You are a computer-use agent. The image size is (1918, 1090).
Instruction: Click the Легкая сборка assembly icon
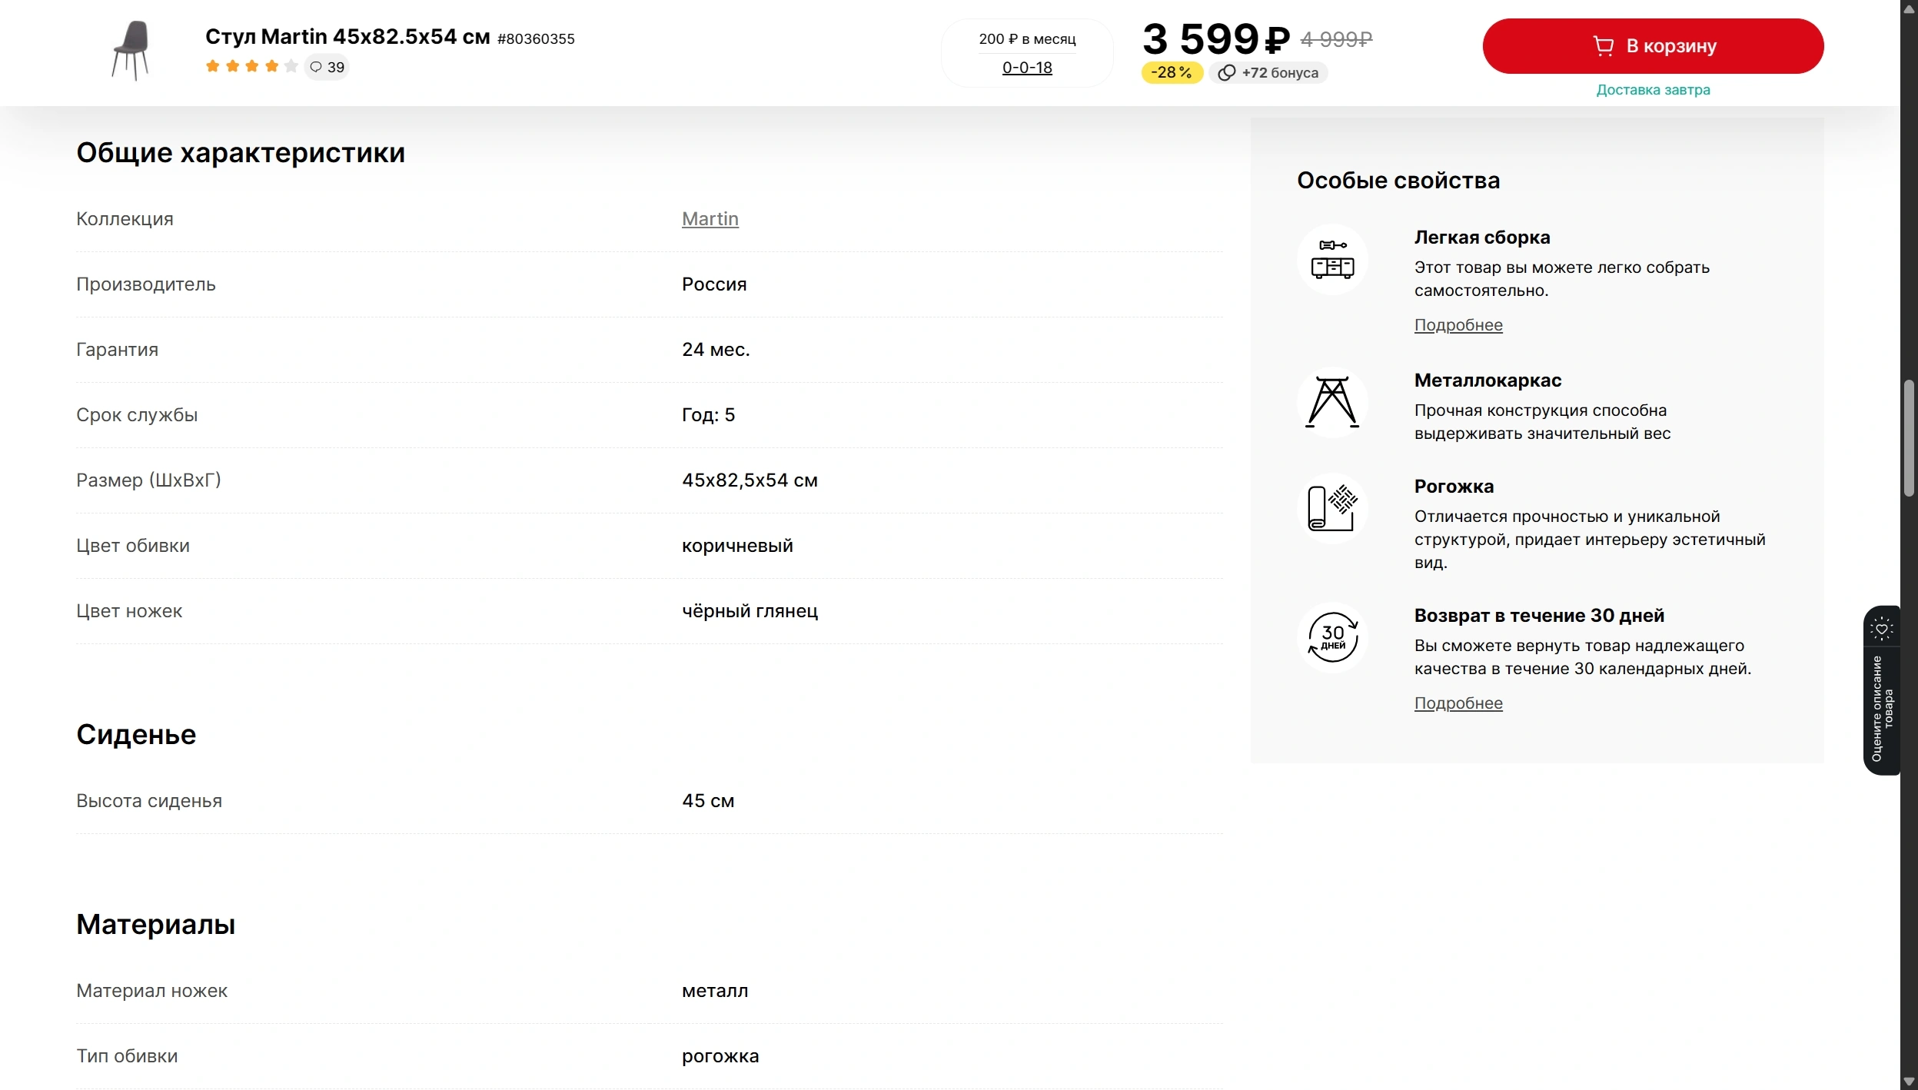point(1332,259)
